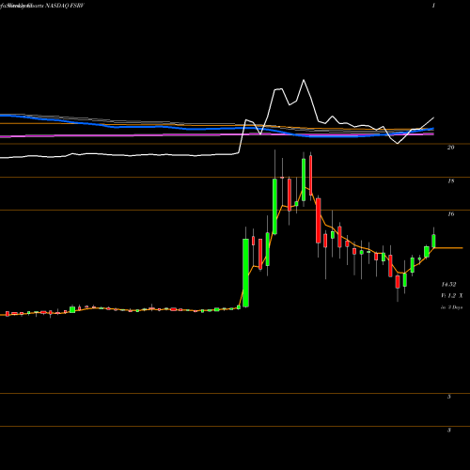Click the 18 price axis label
This screenshot has height=470, width=470.
coord(450,180)
